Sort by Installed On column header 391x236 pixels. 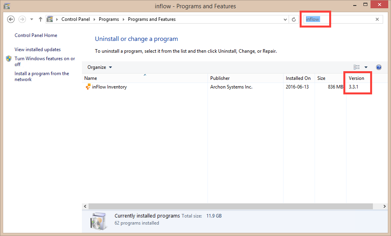tap(299, 78)
